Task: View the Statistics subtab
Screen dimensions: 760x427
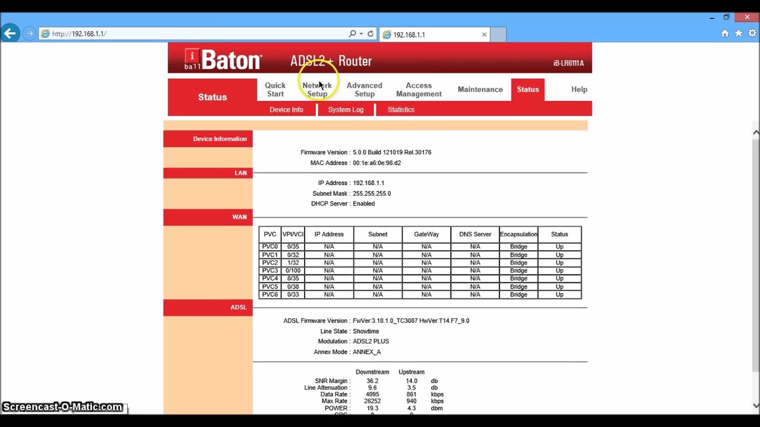Action: 401,110
